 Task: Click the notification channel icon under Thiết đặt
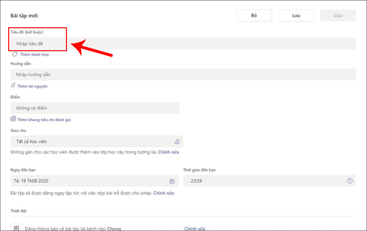click(x=17, y=228)
